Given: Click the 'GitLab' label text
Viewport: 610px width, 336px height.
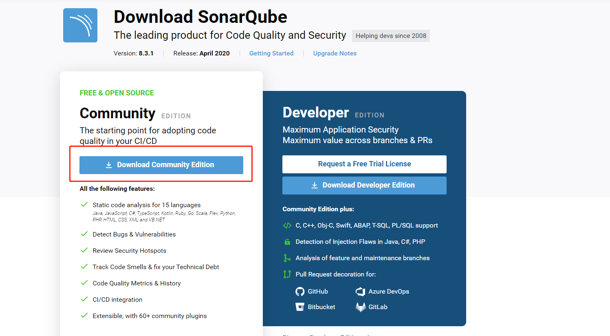Looking at the screenshot, I should pos(378,307).
